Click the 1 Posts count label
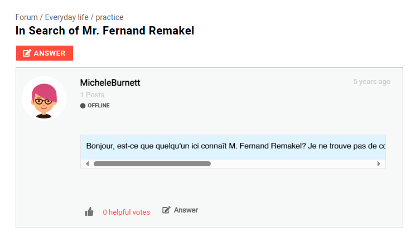The image size is (416, 233). [x=92, y=95]
